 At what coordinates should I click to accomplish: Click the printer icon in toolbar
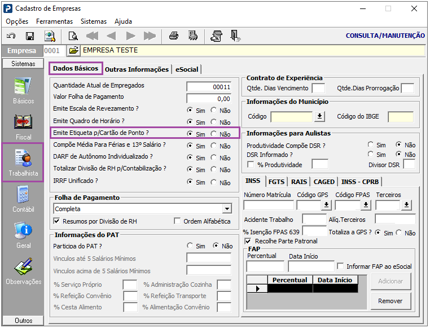coord(174,36)
